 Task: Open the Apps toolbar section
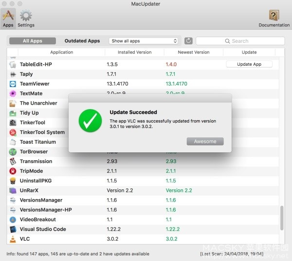8,19
